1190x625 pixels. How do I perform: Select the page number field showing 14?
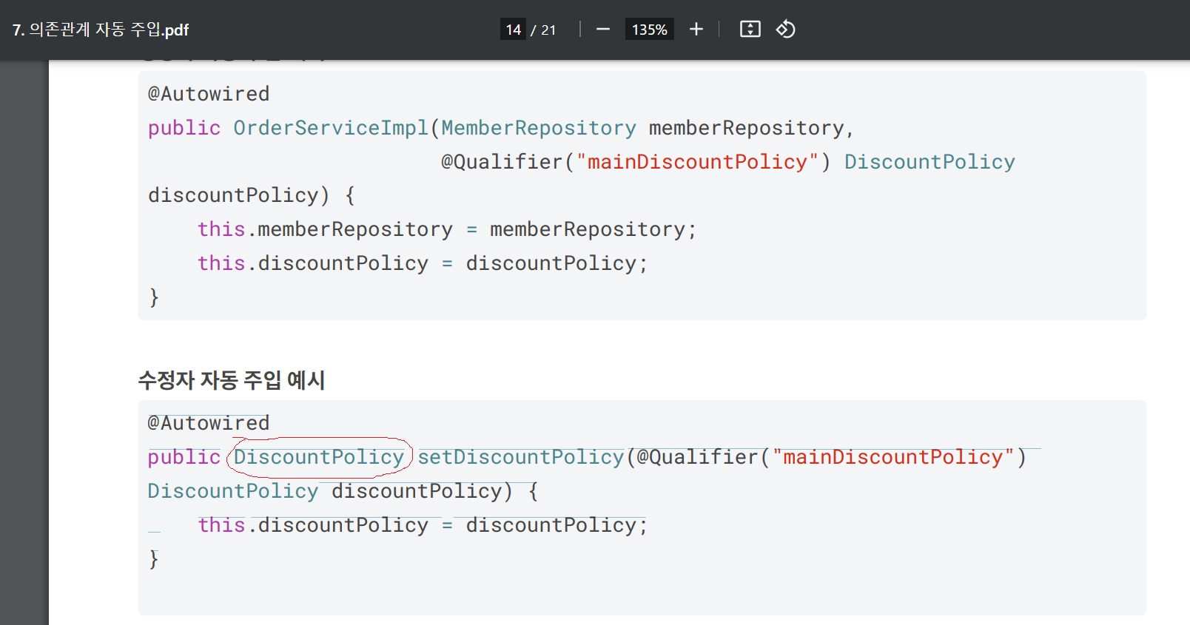tap(513, 30)
